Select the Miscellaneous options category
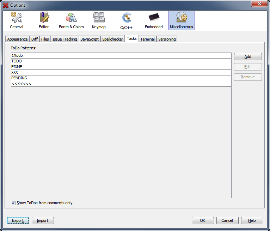 click(181, 20)
